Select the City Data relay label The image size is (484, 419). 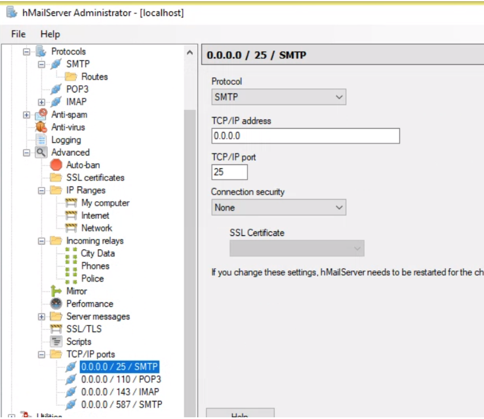click(x=98, y=253)
